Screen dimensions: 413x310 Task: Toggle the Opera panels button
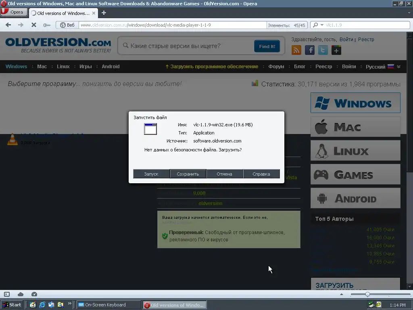tap(7, 294)
